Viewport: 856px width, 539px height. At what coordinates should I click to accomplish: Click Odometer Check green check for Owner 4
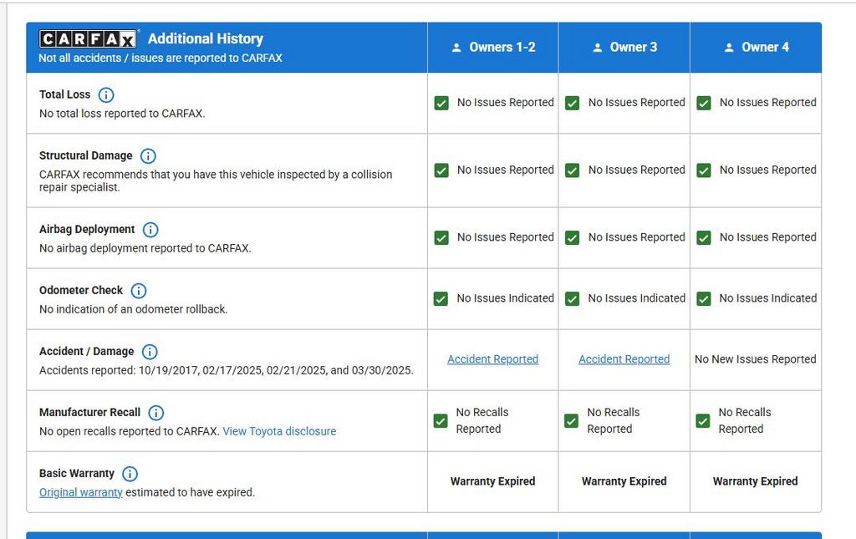(x=704, y=299)
